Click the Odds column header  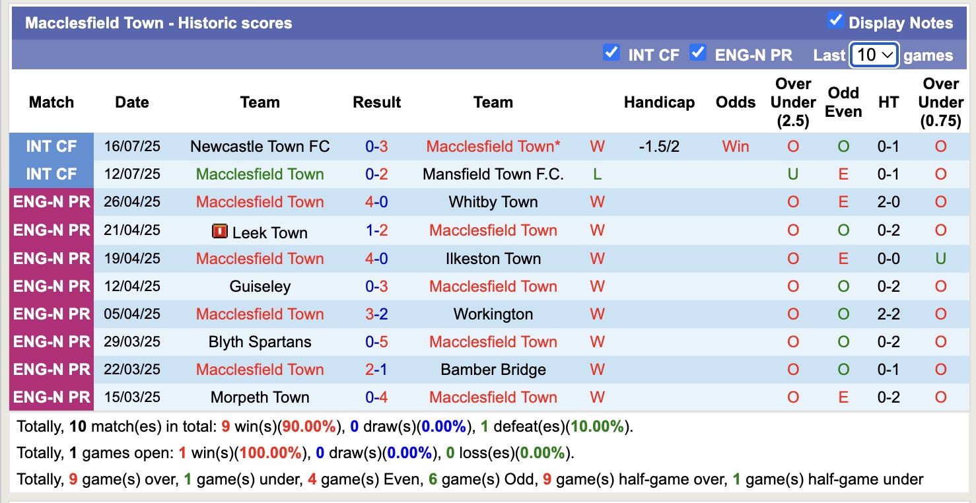[735, 102]
